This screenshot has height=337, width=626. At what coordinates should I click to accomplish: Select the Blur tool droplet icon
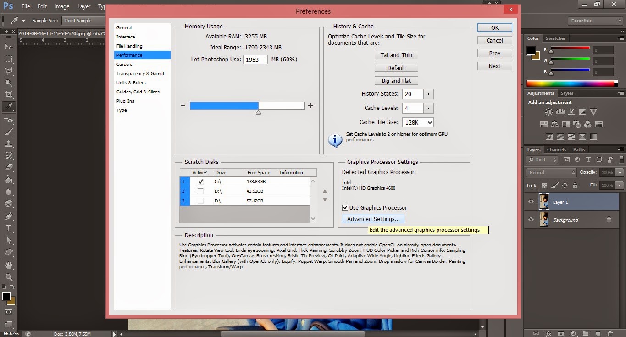(x=8, y=191)
